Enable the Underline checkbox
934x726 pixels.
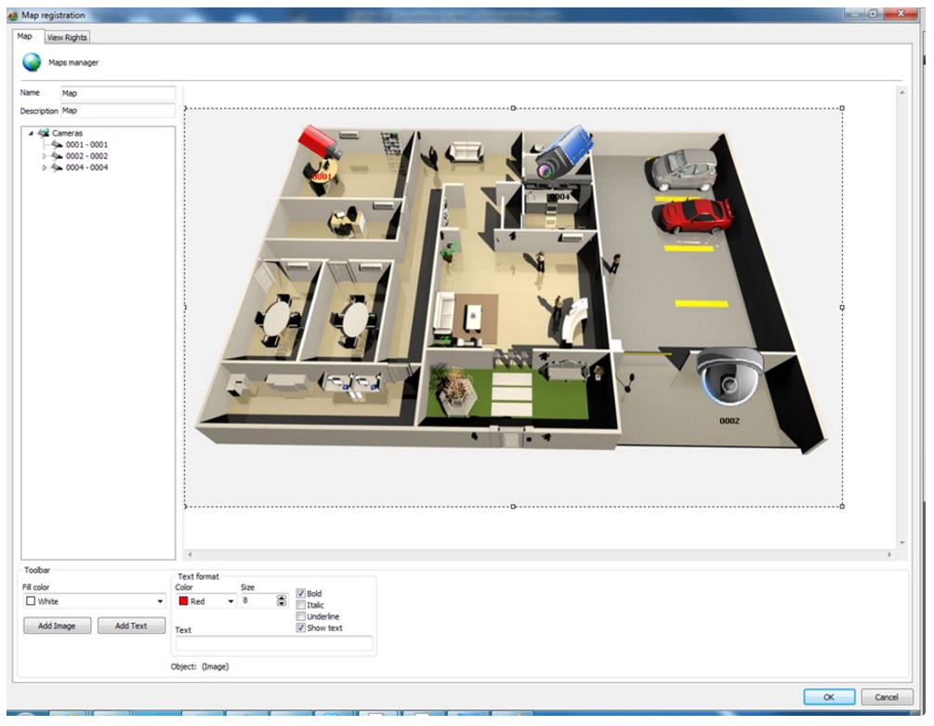click(300, 616)
